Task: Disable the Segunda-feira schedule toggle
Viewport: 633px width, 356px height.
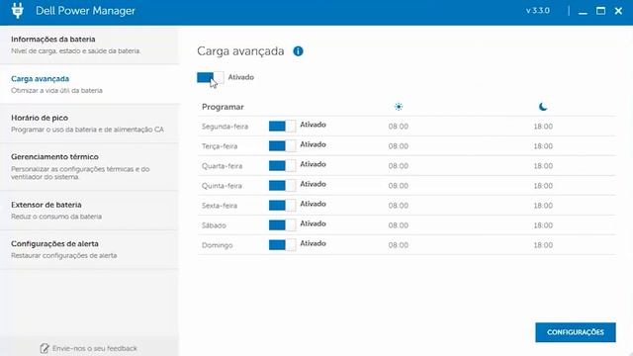Action: pos(282,127)
